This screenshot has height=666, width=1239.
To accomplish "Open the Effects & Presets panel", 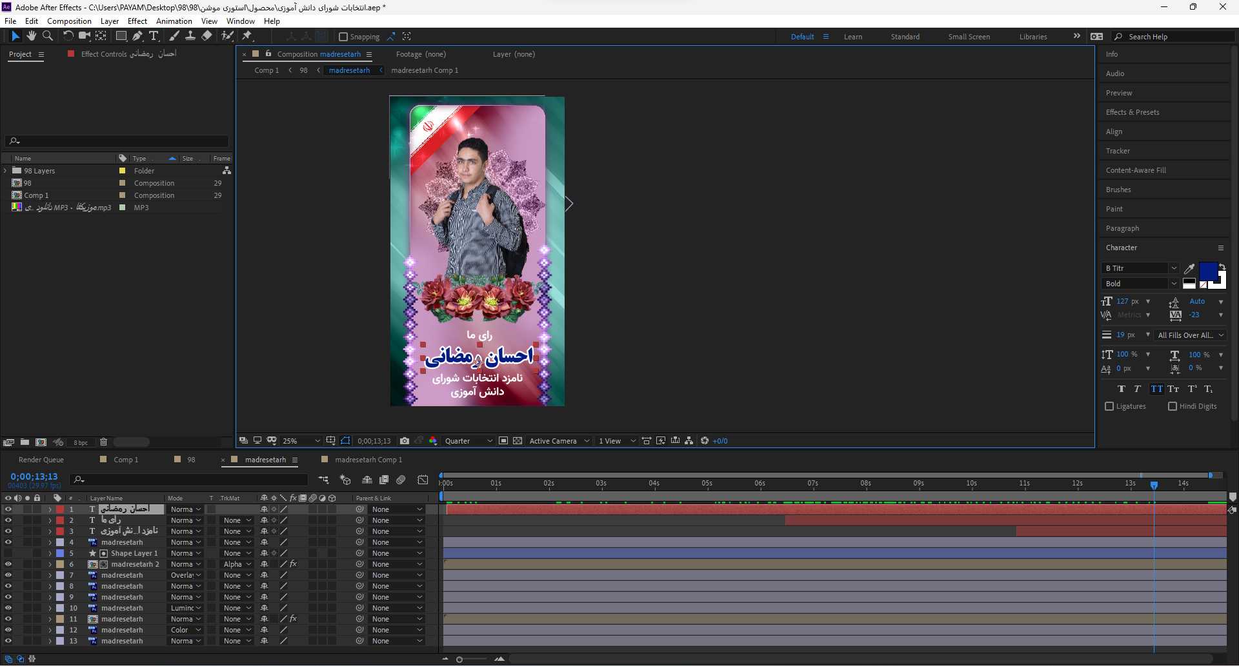I will [1133, 112].
